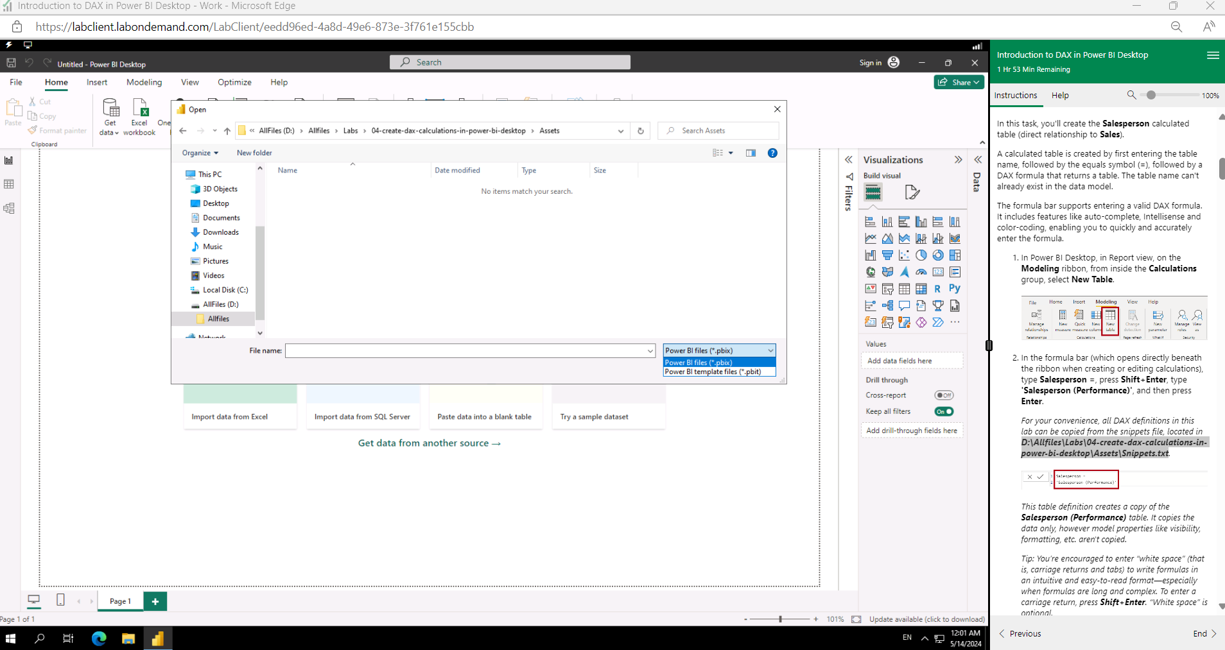Pick the Gauge visualization
The width and height of the screenshot is (1225, 650).
click(x=922, y=271)
